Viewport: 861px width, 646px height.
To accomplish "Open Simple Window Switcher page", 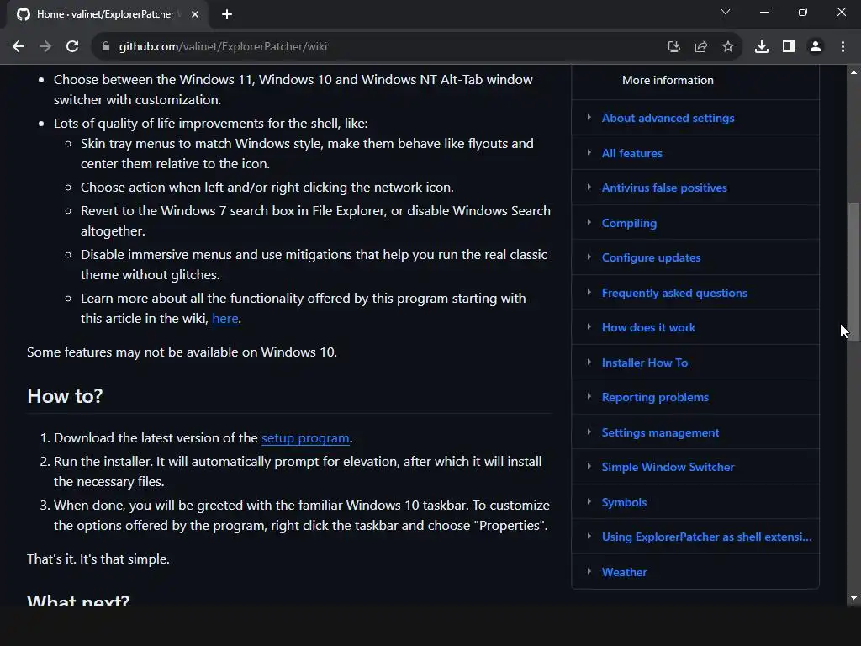I will click(668, 467).
